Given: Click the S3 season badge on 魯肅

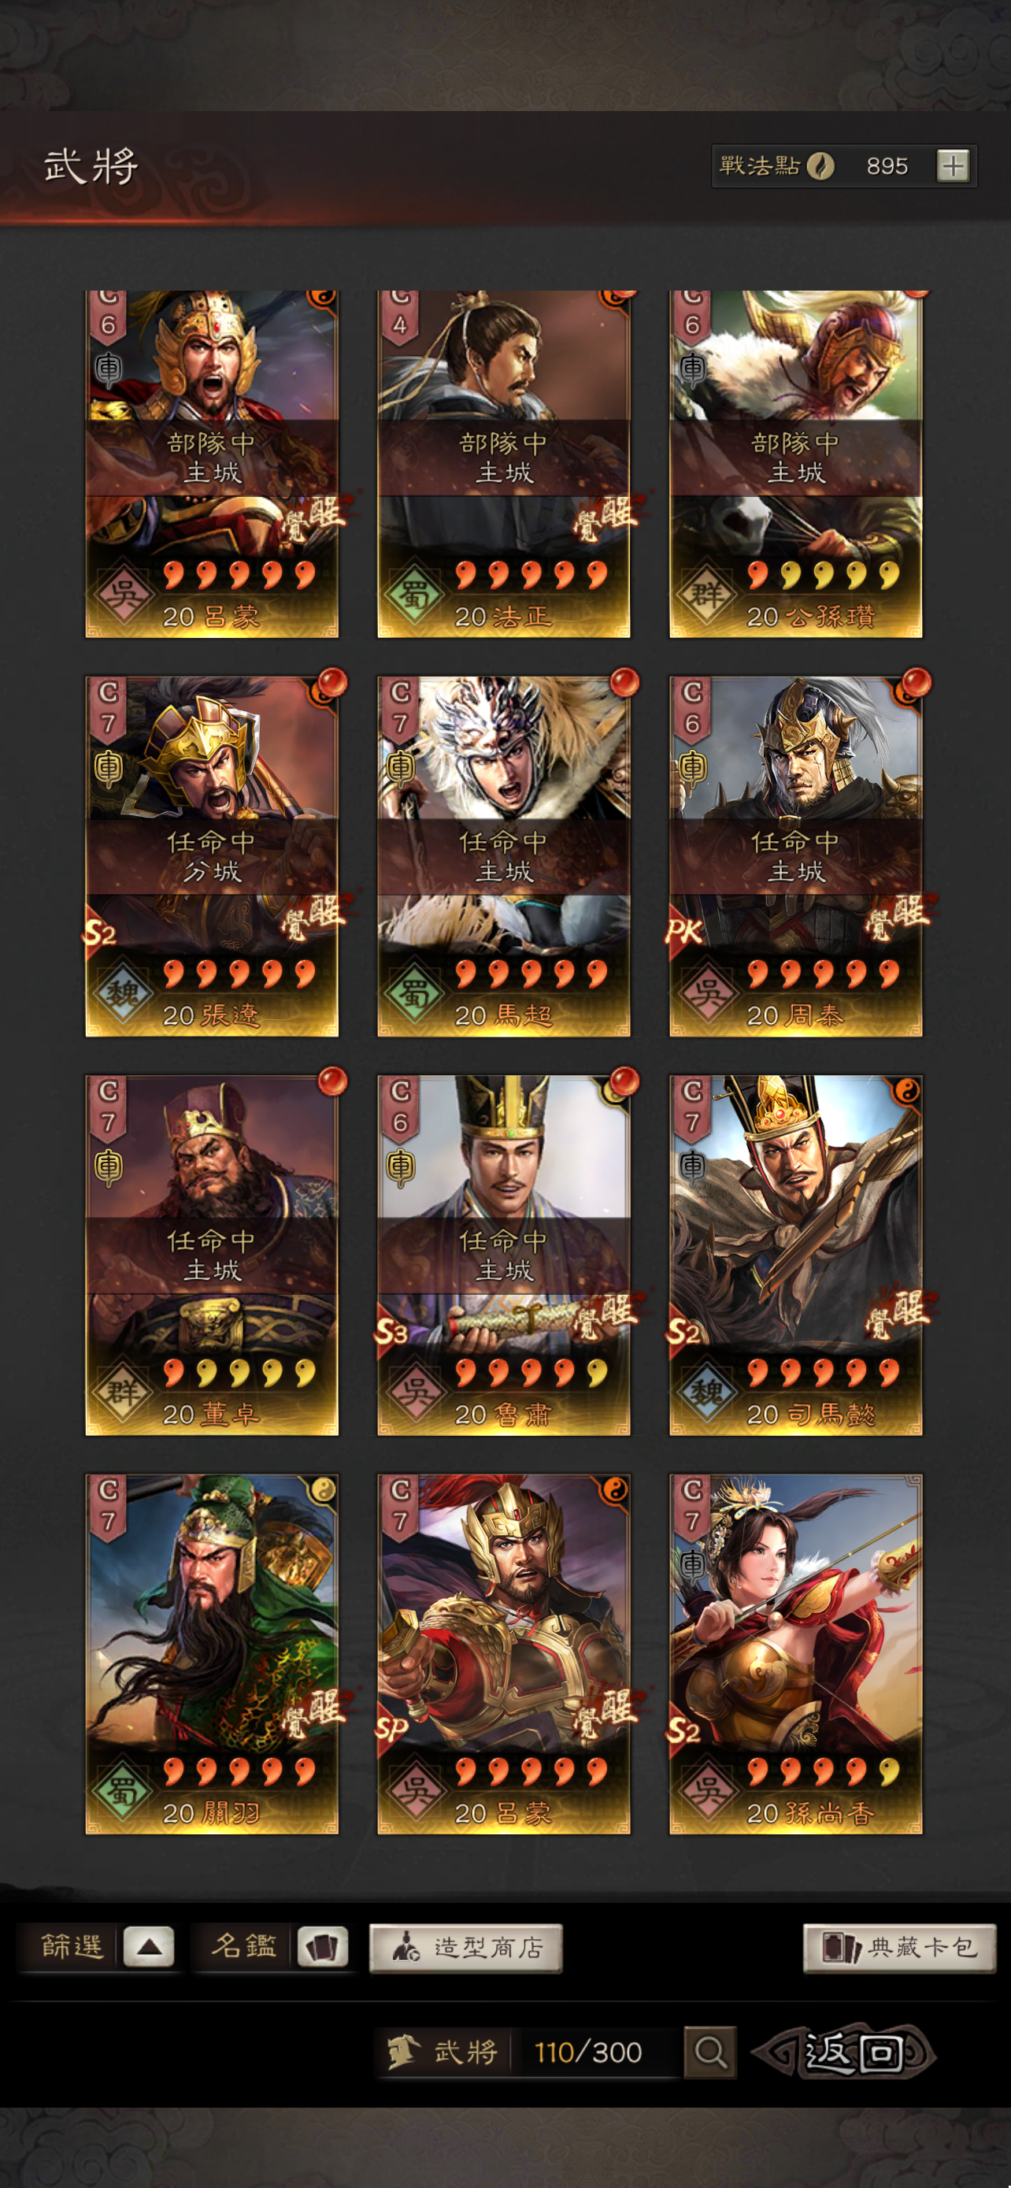Looking at the screenshot, I should 391,1330.
